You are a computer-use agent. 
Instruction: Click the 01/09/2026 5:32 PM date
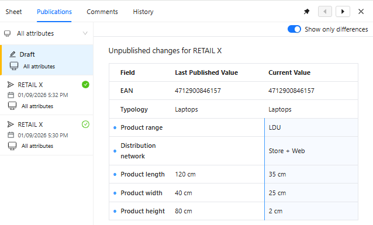tap(43, 95)
